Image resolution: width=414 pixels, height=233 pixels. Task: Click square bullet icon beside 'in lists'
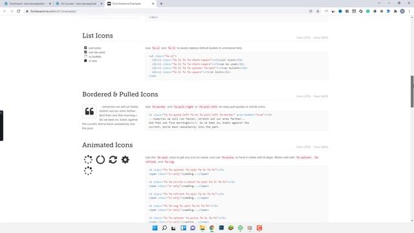click(x=85, y=61)
